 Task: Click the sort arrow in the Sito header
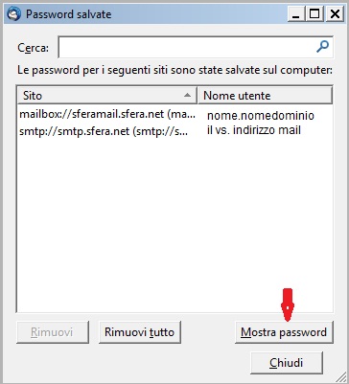pos(188,95)
